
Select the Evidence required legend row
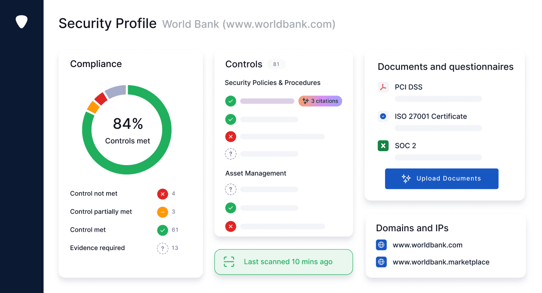97,248
